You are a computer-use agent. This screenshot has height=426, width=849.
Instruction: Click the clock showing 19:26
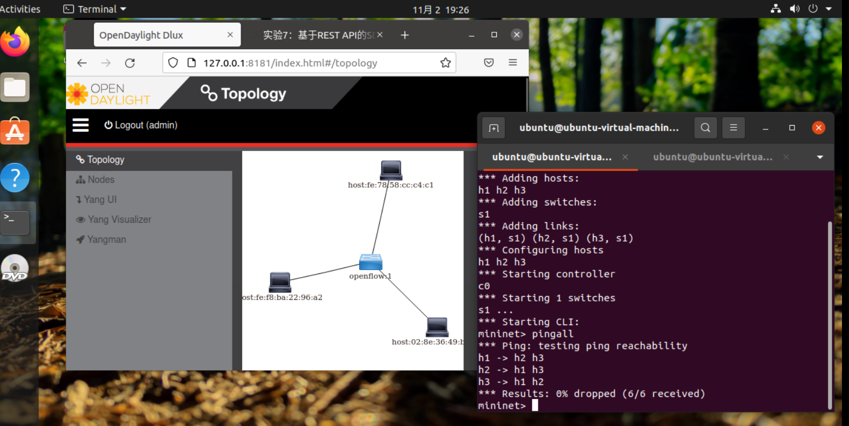point(441,10)
